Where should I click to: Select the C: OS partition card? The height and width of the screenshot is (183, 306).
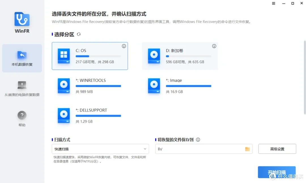pyautogui.click(x=90, y=56)
